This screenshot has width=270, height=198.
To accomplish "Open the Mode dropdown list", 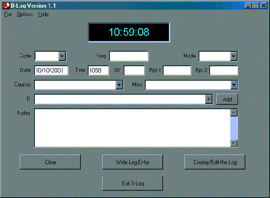I will 234,56.
